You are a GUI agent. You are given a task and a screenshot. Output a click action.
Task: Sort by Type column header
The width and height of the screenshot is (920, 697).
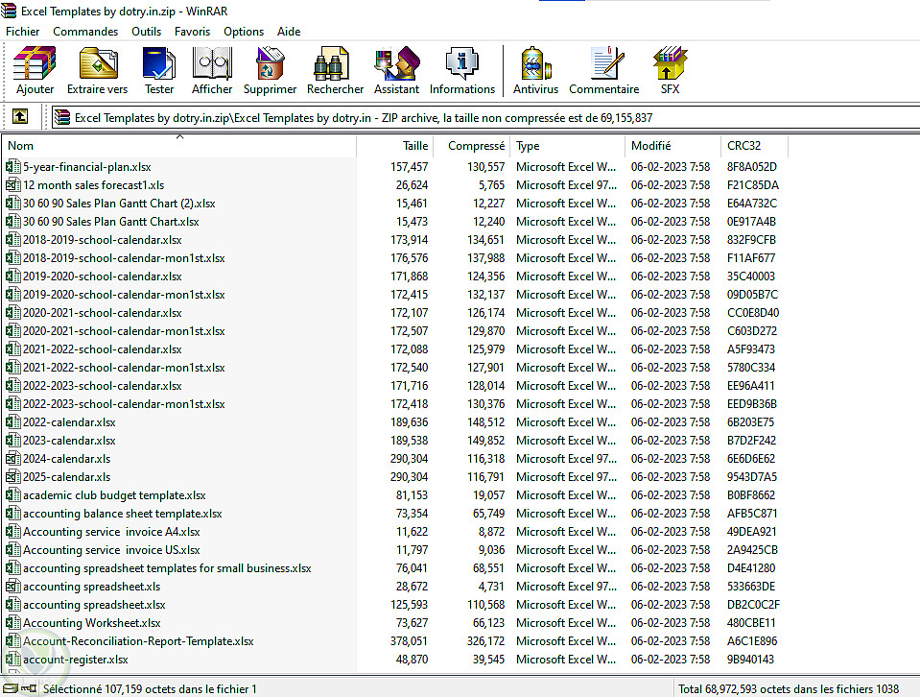pyautogui.click(x=568, y=146)
